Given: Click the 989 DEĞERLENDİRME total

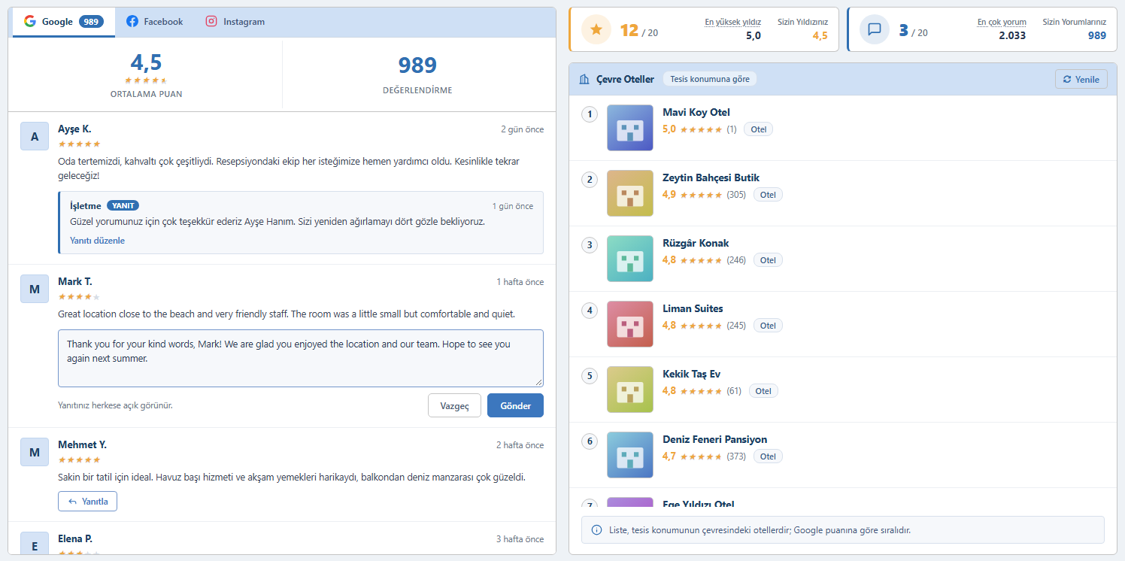Looking at the screenshot, I should click(x=417, y=74).
